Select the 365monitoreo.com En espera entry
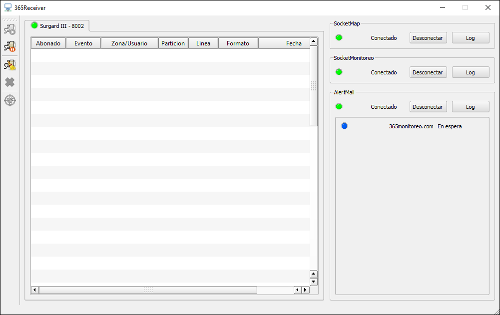500x315 pixels. click(424, 126)
